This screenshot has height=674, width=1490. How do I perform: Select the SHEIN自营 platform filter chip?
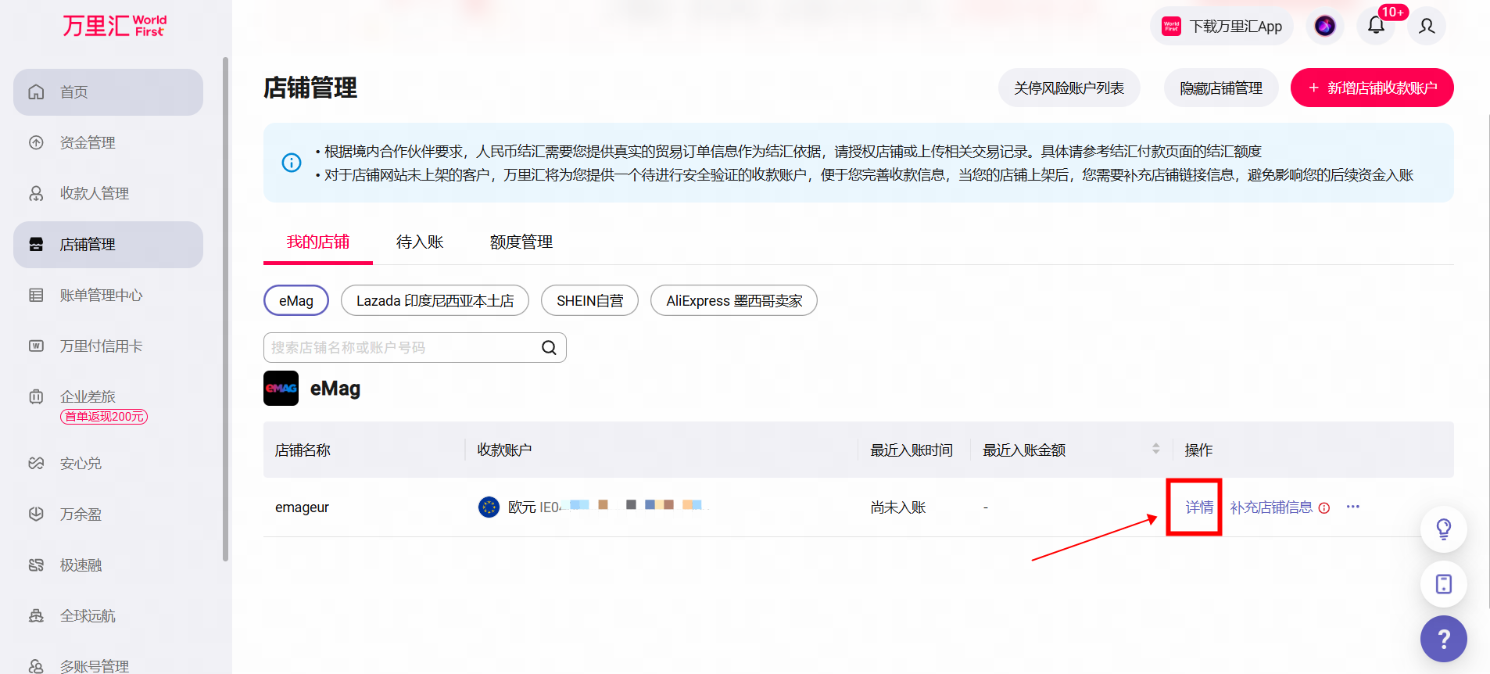point(590,301)
